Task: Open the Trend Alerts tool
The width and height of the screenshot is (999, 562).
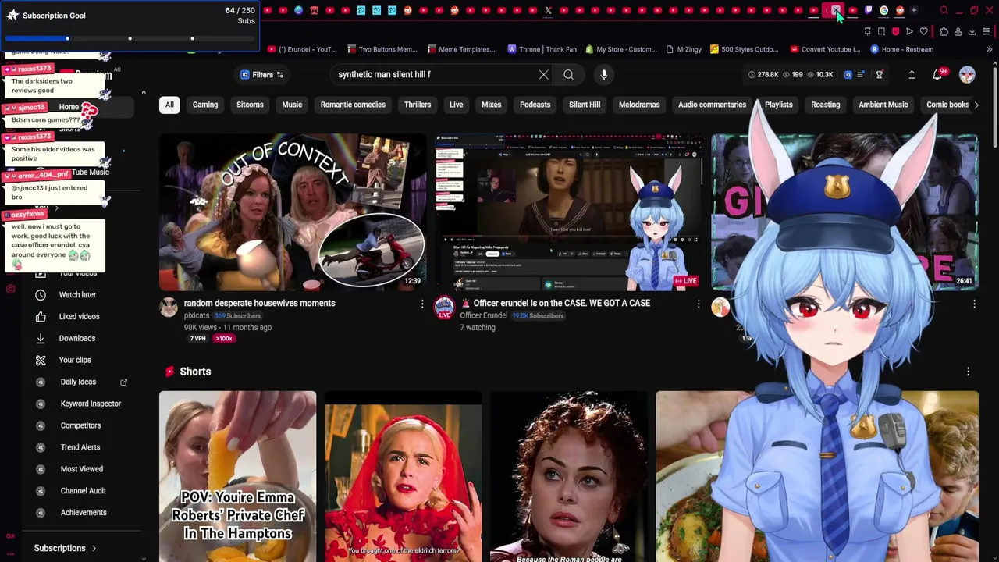Action: coord(80,448)
